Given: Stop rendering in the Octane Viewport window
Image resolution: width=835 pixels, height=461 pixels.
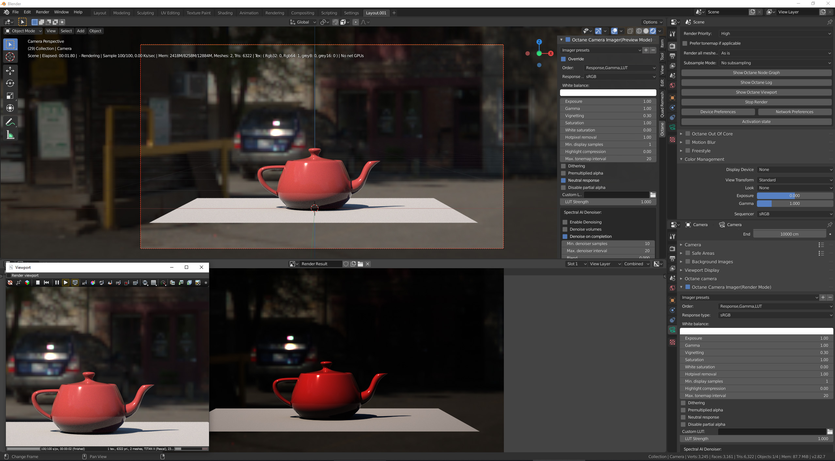Looking at the screenshot, I should [38, 283].
